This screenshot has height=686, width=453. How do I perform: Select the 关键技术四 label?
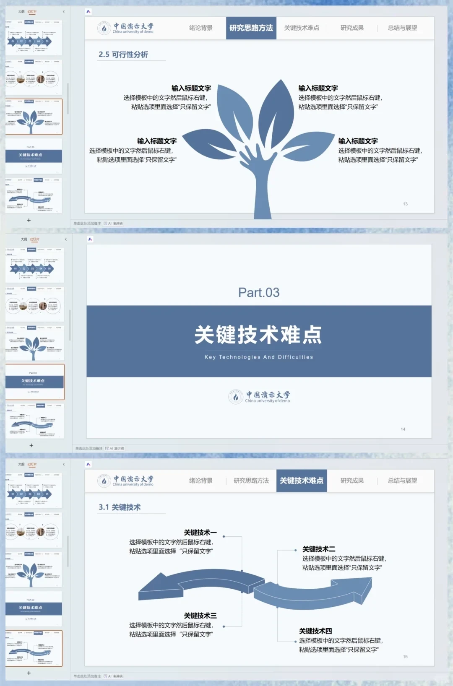click(315, 631)
